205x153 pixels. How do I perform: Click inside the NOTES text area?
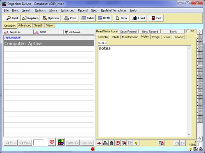pos(143,91)
